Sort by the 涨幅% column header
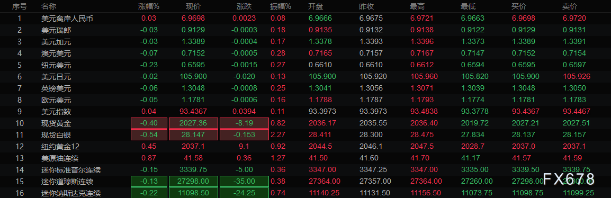 point(148,7)
